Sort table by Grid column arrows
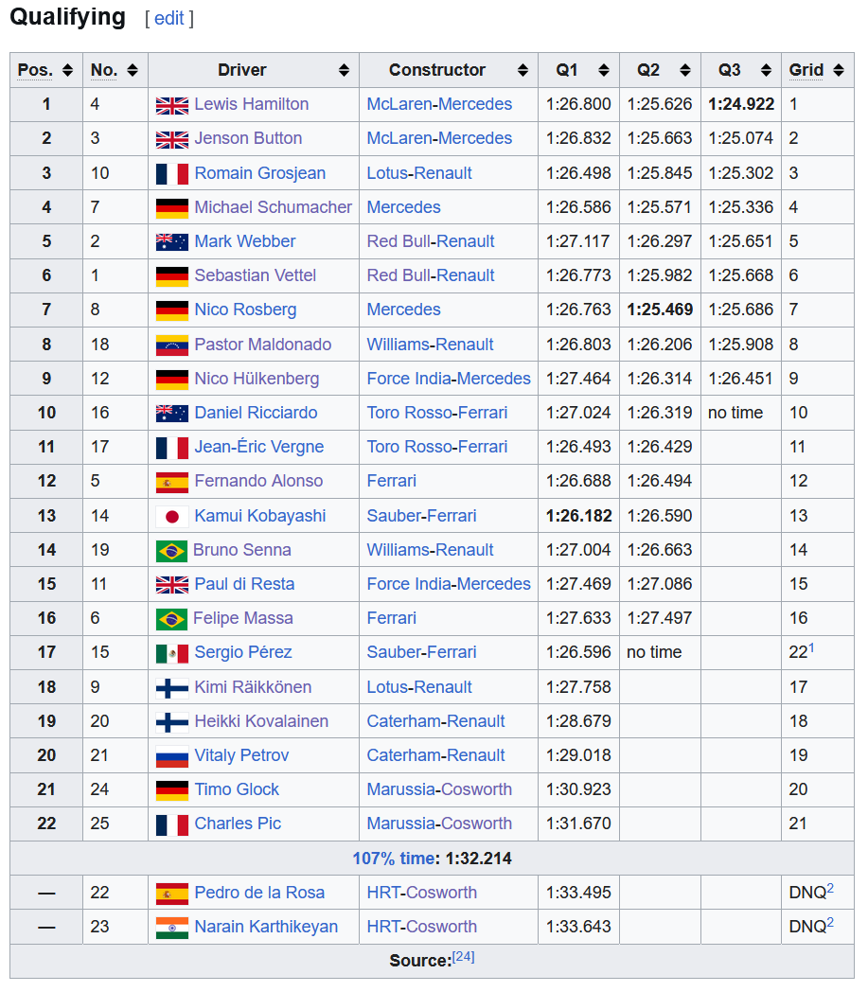 coord(839,70)
